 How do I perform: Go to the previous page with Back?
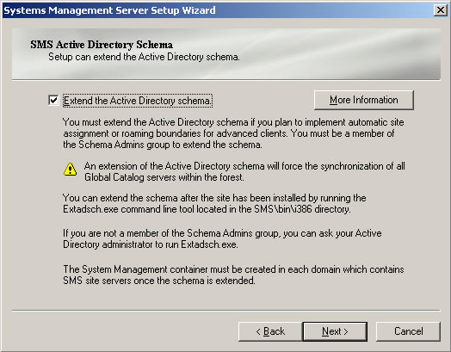click(270, 331)
